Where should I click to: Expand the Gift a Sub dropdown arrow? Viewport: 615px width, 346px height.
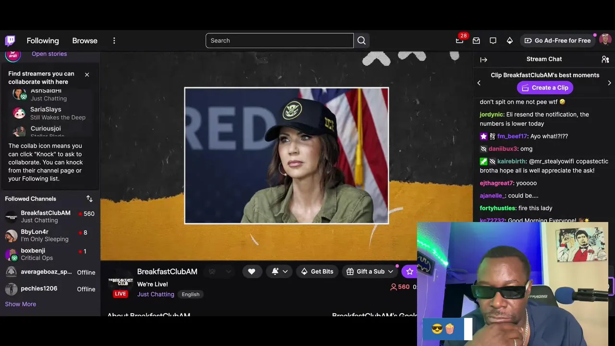click(x=391, y=272)
